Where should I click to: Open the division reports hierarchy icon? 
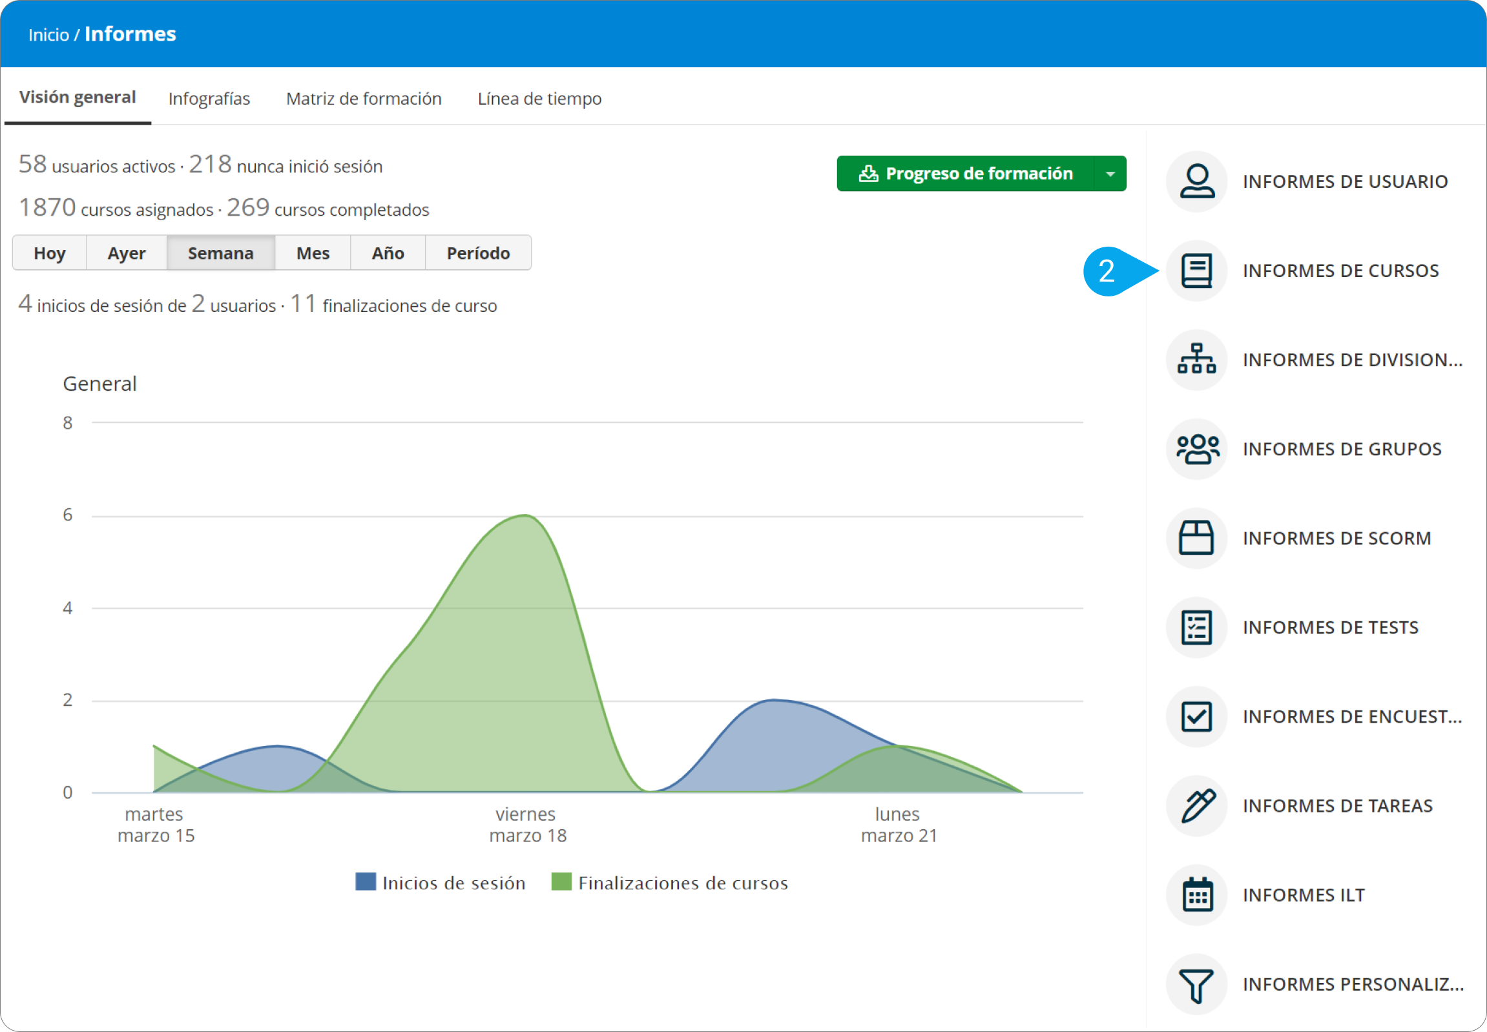(x=1196, y=360)
